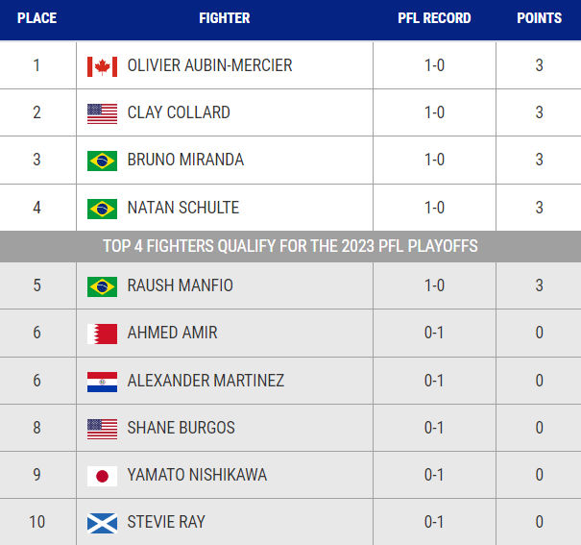Viewport: 581px width, 545px height.
Task: Open Clay Collard's fighter profile name
Action: click(179, 112)
